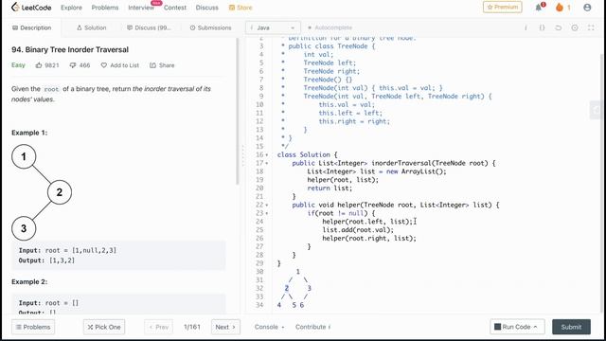Collapse code fold at line 16
Screen dimensions: 606x341
(x=267, y=155)
